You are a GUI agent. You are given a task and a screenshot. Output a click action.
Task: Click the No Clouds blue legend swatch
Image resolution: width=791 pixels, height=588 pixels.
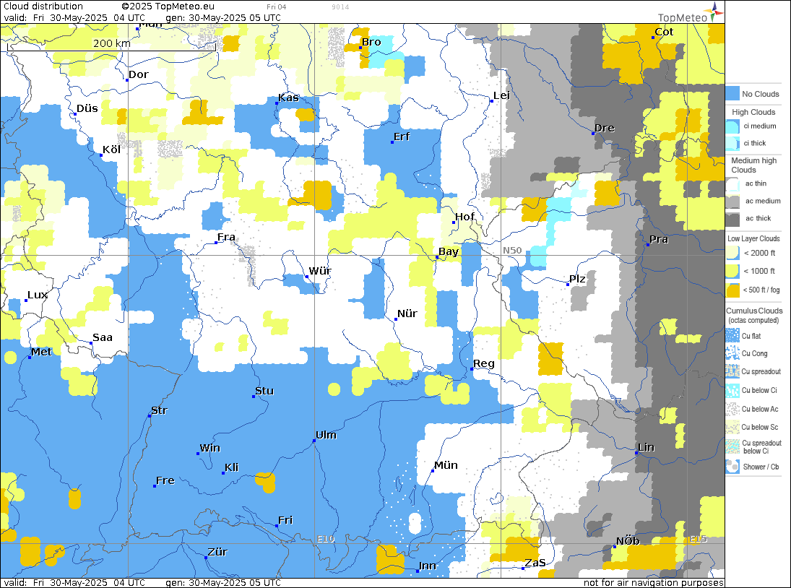point(732,94)
